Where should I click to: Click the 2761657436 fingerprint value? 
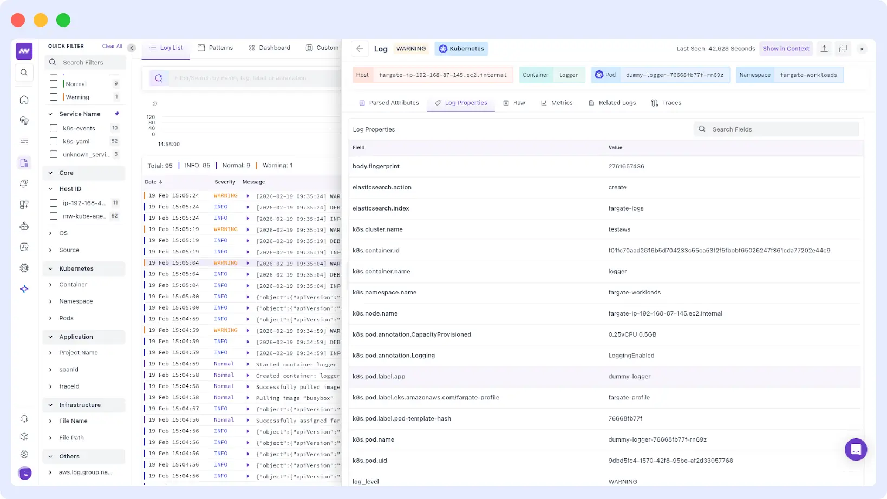626,166
